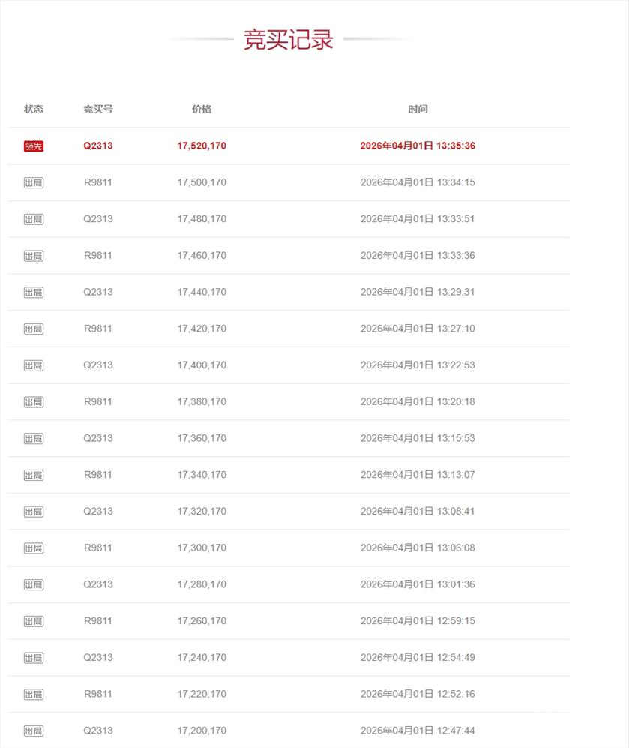Screen dimensions: 629x748
Task: Click the 竞买号 column header
Action: 98,110
